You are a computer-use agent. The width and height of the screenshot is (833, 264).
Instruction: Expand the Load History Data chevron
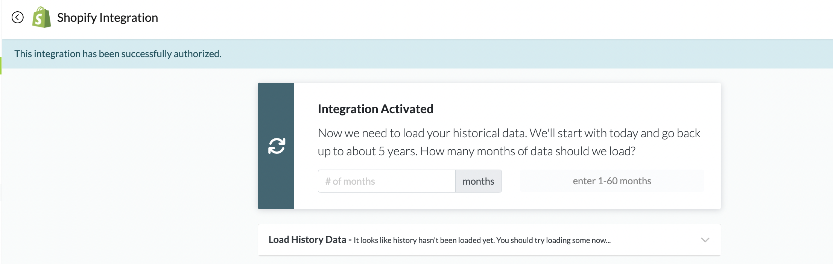click(x=705, y=240)
